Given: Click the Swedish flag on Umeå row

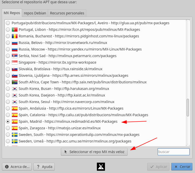Looking at the screenshot, I should (15, 141).
